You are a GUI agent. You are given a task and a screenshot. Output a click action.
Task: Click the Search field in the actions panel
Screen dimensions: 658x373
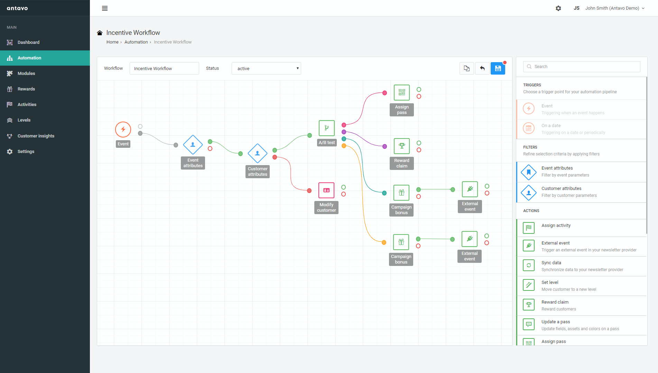click(x=582, y=67)
